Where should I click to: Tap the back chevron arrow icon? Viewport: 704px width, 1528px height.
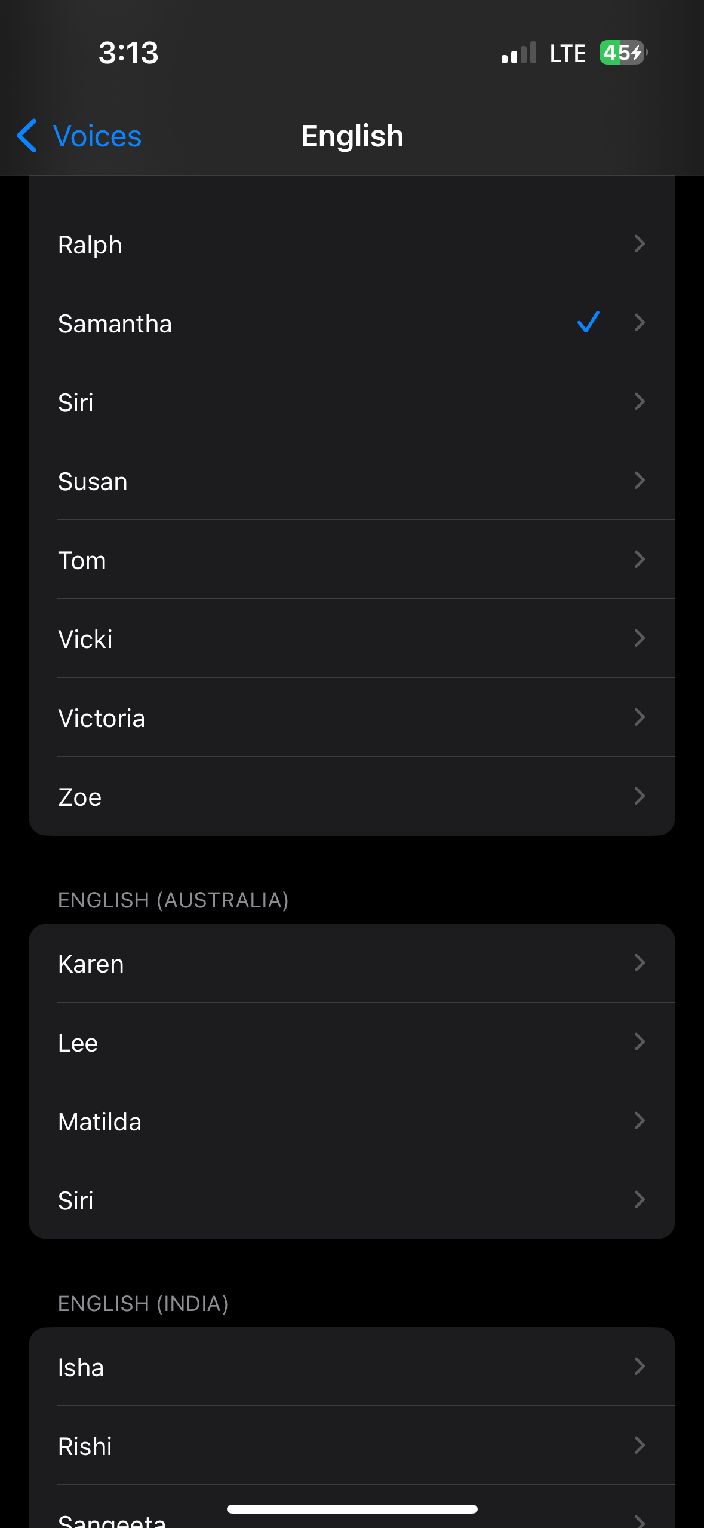(x=27, y=136)
